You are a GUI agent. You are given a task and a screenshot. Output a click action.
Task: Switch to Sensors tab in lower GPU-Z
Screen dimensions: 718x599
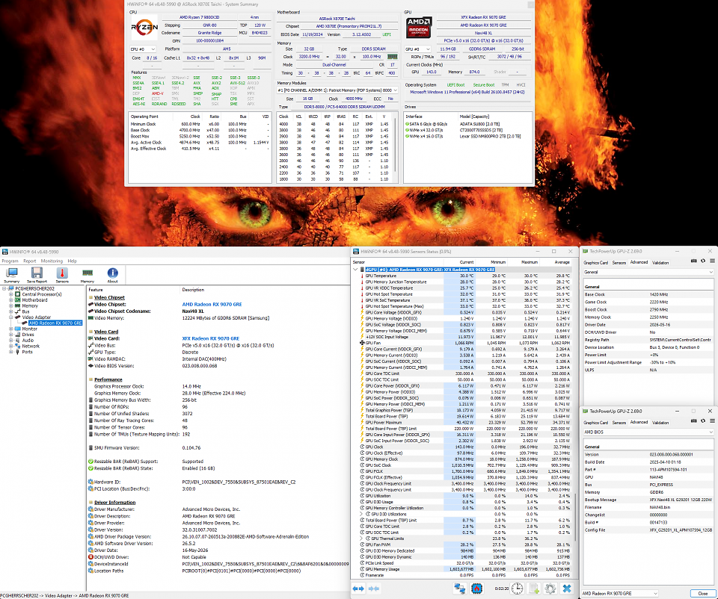coord(619,423)
